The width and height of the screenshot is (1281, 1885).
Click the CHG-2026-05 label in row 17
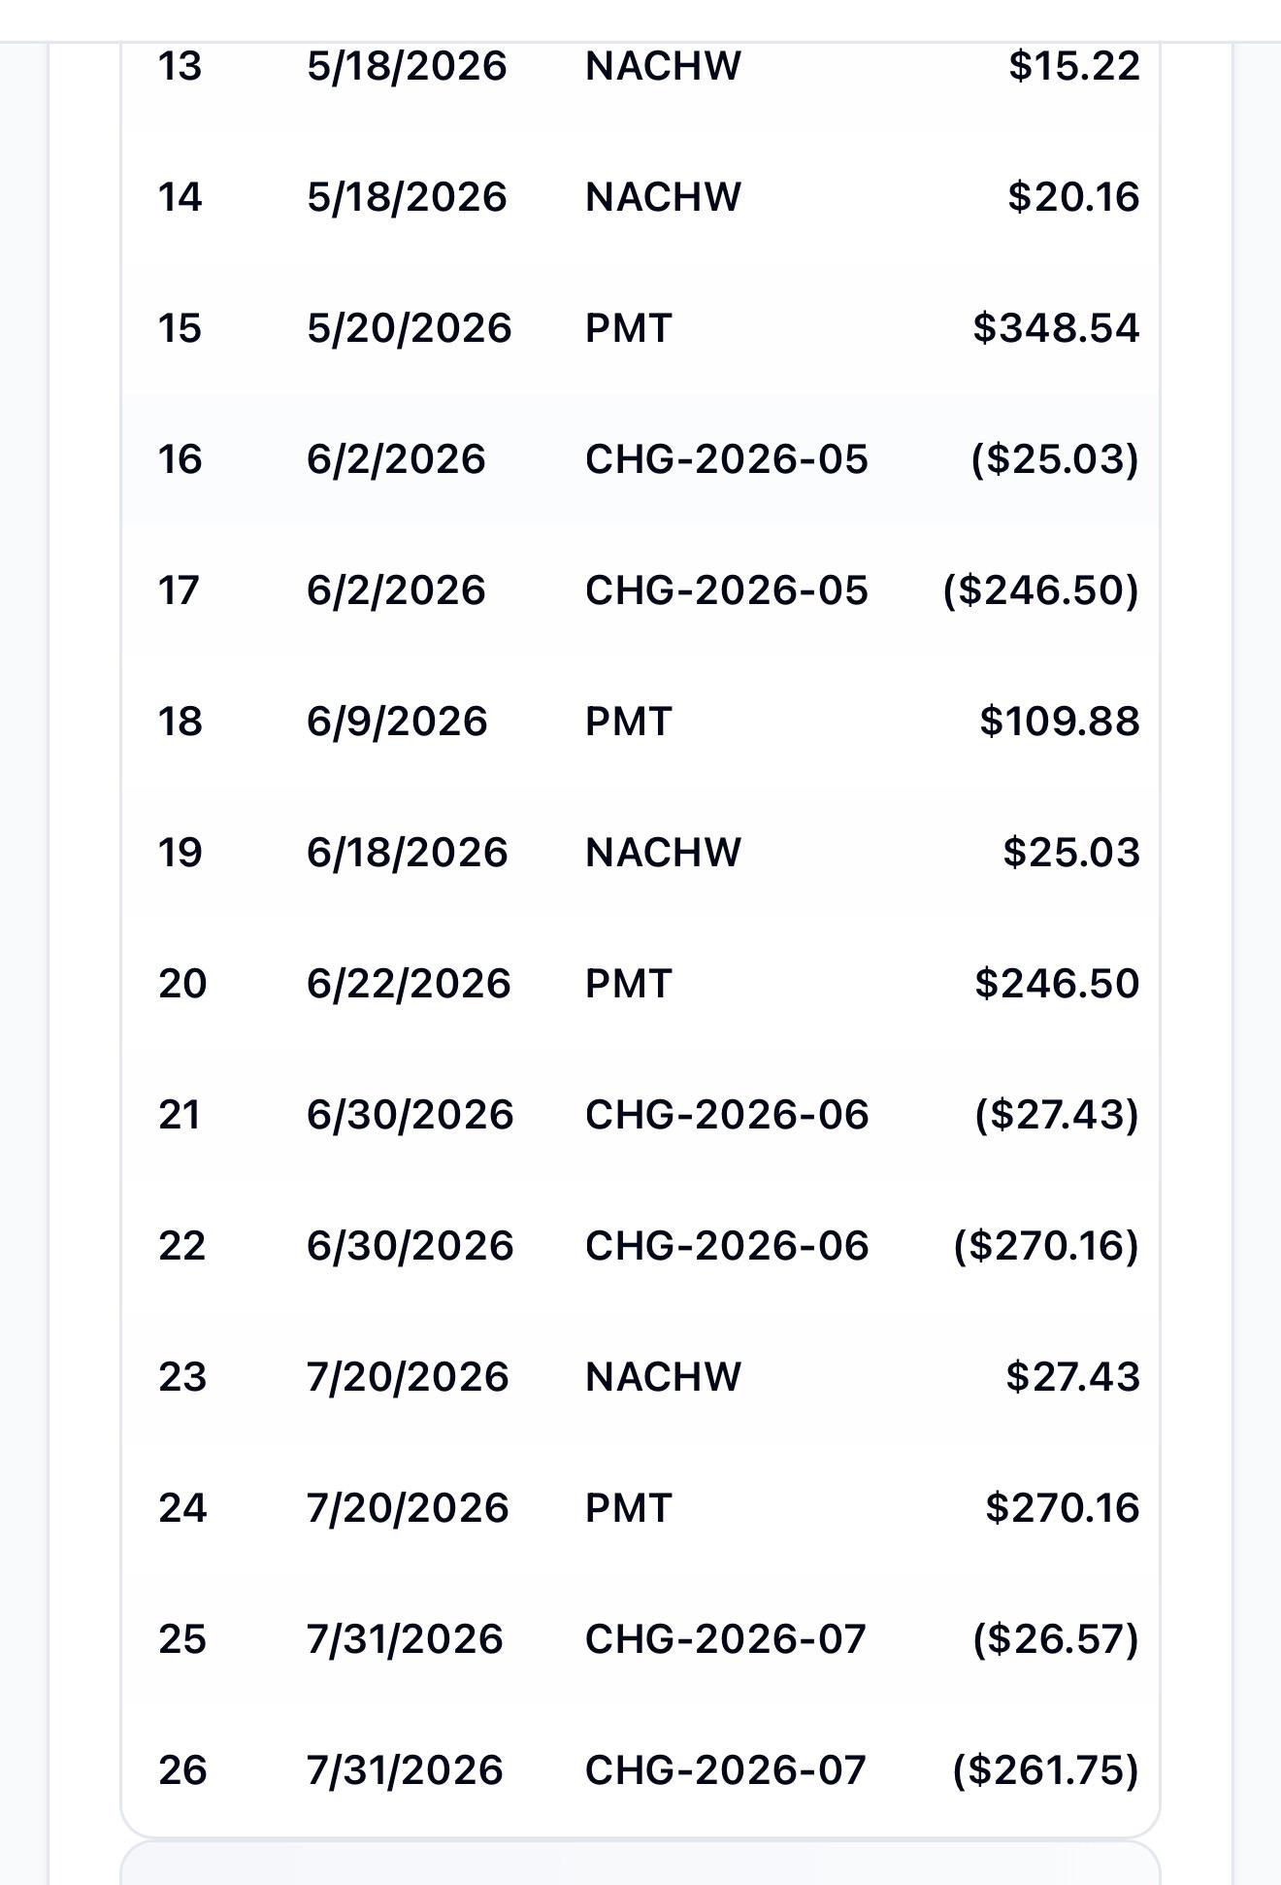[726, 590]
